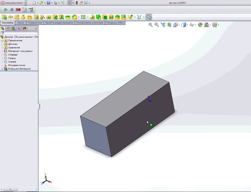251x192 pixels.
Task: Return to Previous View
Action: coord(163,25)
